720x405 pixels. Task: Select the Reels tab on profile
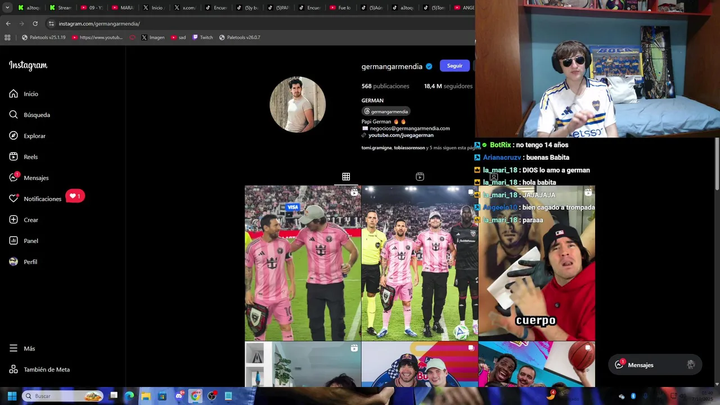[x=420, y=177]
